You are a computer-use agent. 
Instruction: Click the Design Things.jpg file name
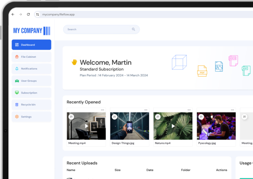coord(123,143)
